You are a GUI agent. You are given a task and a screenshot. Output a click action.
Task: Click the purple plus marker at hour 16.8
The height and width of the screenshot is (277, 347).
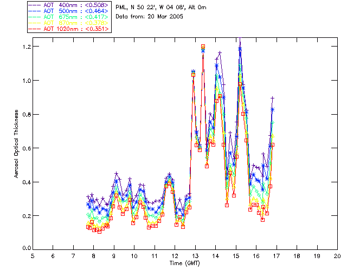(x=273, y=98)
